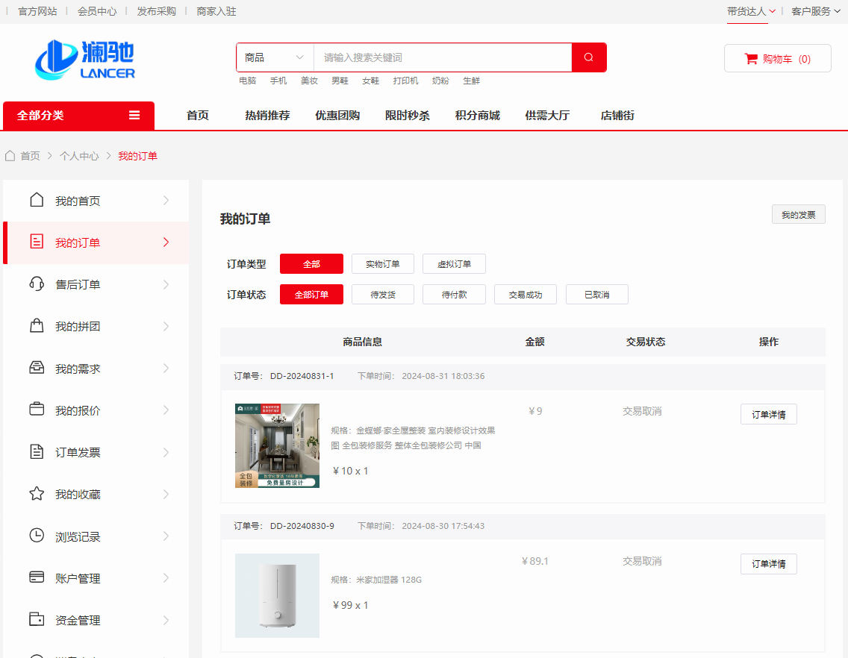The image size is (848, 658).
Task: Open the 积分商城 navigation tab
Action: click(x=477, y=116)
